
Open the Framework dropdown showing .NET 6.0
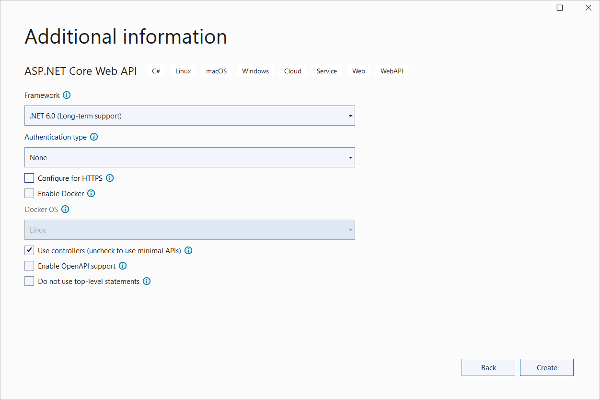pos(190,116)
